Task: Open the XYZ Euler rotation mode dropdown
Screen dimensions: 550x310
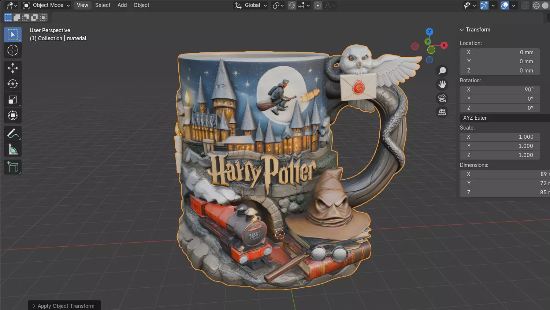Action: (505, 118)
